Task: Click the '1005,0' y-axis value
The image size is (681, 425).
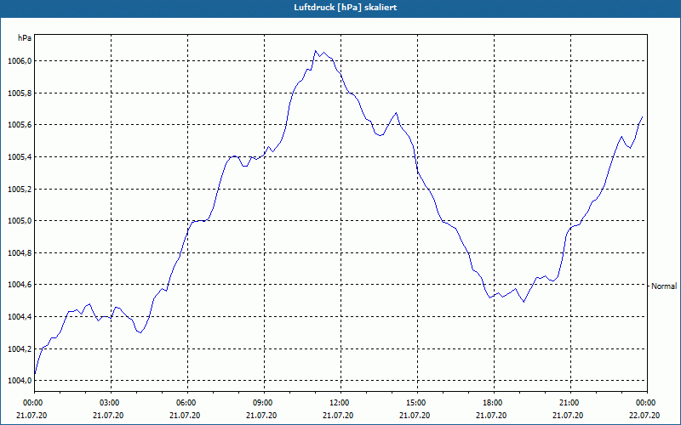Action: click(20, 221)
